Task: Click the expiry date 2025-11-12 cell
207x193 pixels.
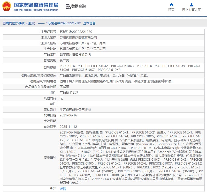Action: pyautogui.click(x=68, y=127)
